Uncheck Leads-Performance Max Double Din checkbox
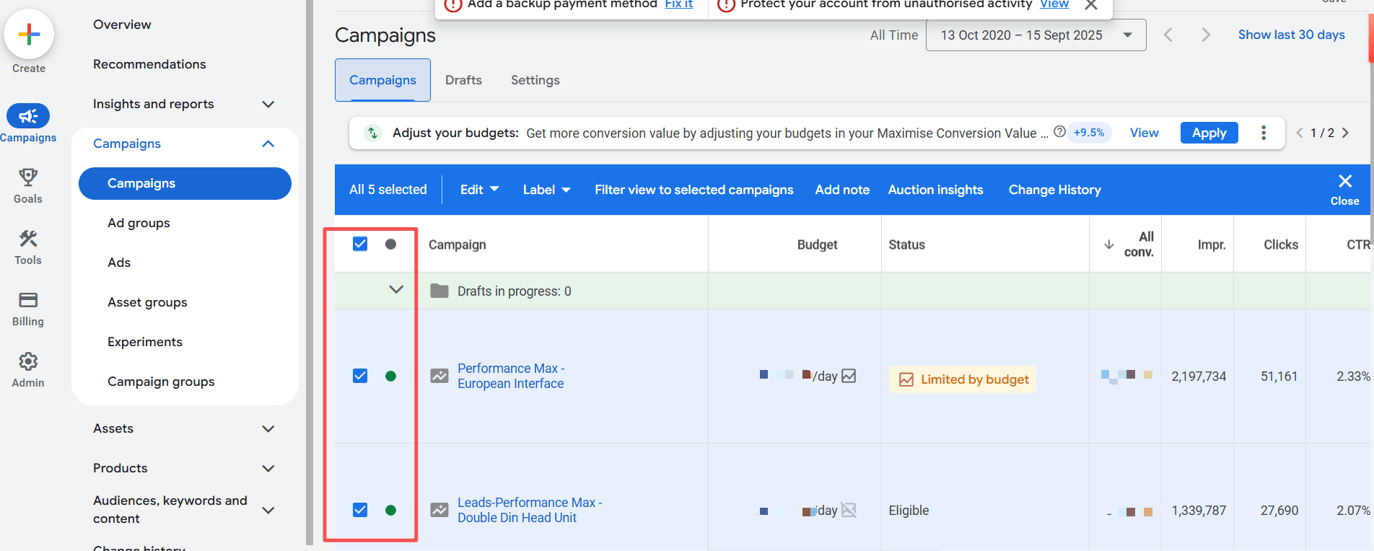 (360, 510)
